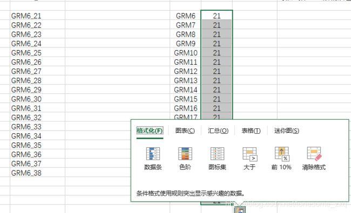
Task: Select cell containing GRM6_26
Action: click(38, 62)
